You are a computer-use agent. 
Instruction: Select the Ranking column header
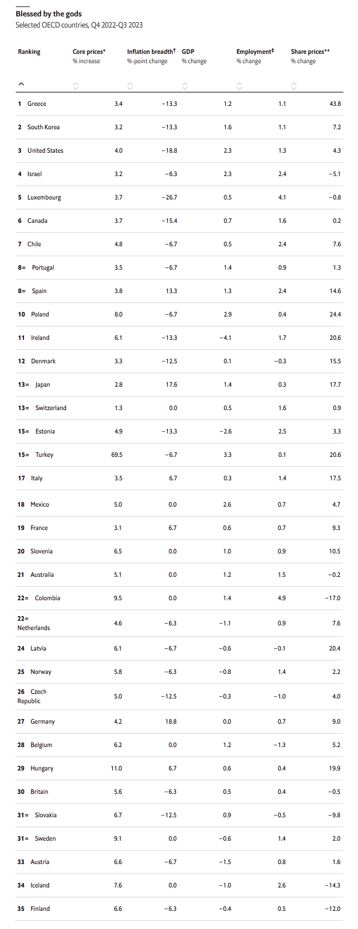pos(29,51)
